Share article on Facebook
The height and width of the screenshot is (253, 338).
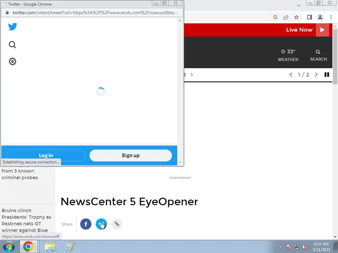[x=86, y=224]
